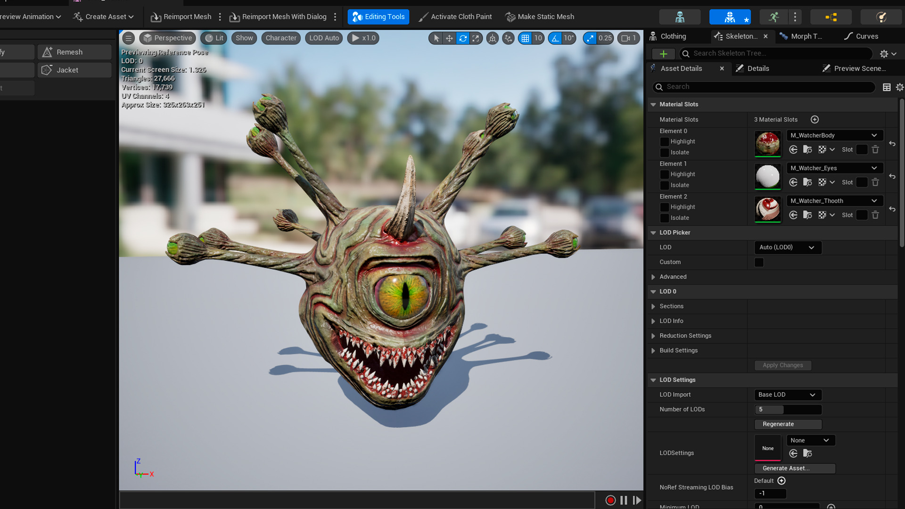The image size is (905, 509).
Task: Check the Custom LOD checkbox
Action: pos(759,263)
